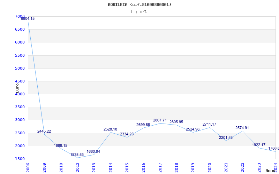Viewport: 279px width, 174px height.
Task: Click the y-axis value 5000
Action: coord(20,68)
